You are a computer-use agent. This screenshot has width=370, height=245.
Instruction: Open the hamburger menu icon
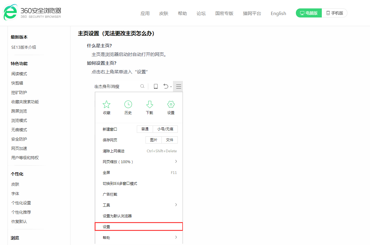(x=178, y=86)
